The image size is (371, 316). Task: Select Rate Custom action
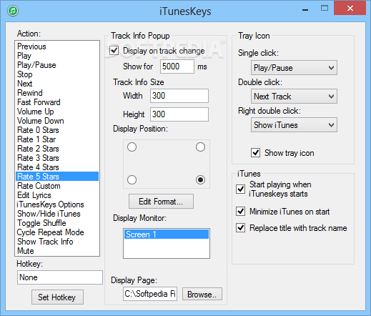[x=57, y=186]
